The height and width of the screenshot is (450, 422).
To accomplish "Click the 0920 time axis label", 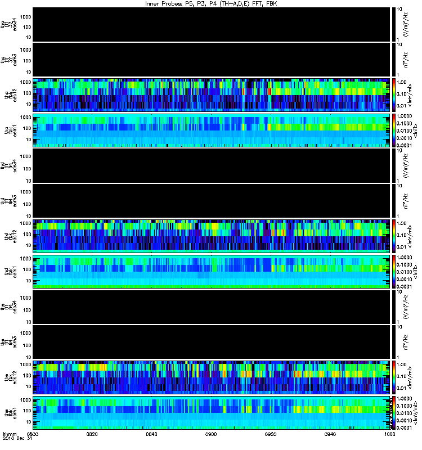I will pos(271,434).
